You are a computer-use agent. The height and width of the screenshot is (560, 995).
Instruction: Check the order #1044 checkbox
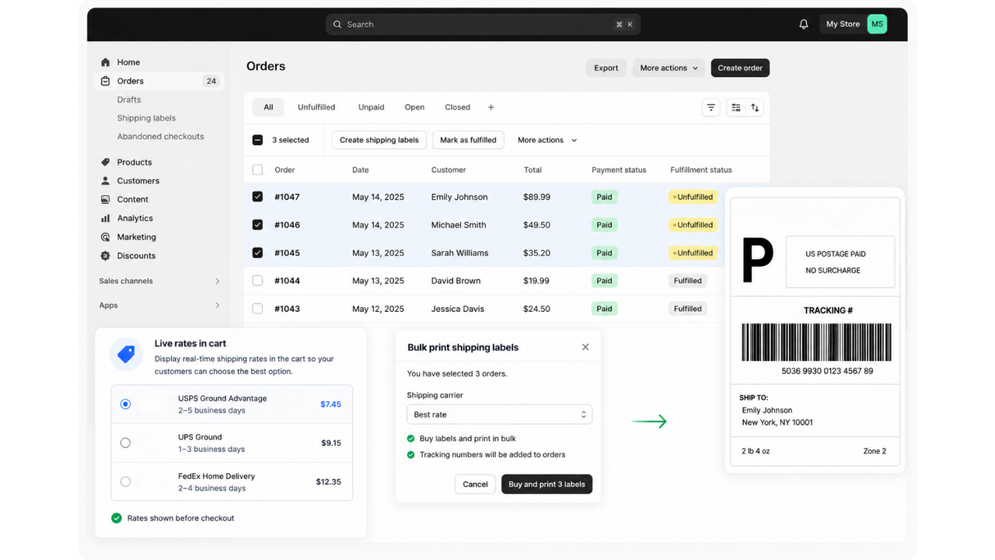point(257,281)
